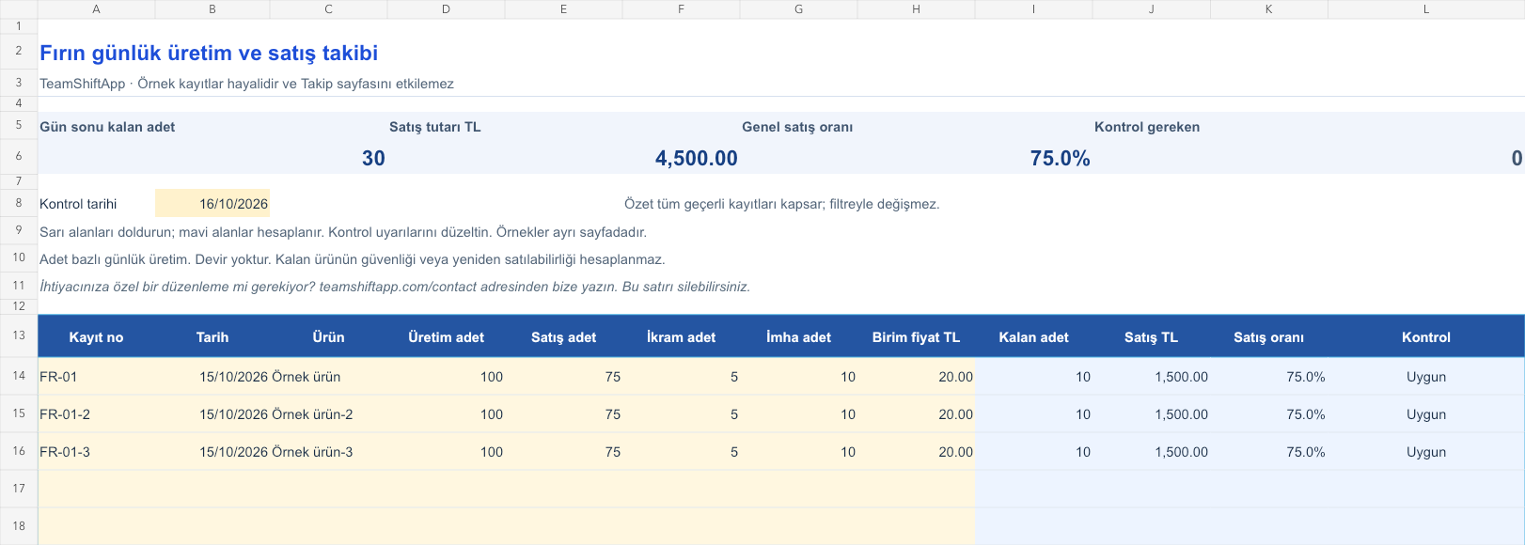Click the Satış adet table header
The width and height of the screenshot is (1525, 545).
(563, 337)
